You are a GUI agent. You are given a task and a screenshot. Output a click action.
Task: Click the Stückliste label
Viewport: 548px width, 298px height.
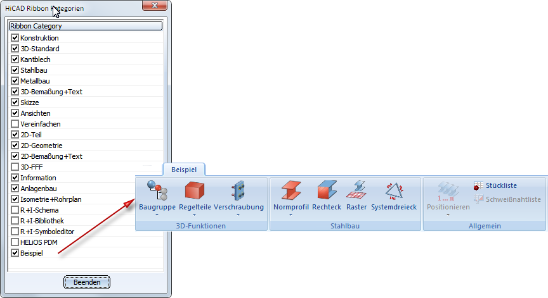501,185
